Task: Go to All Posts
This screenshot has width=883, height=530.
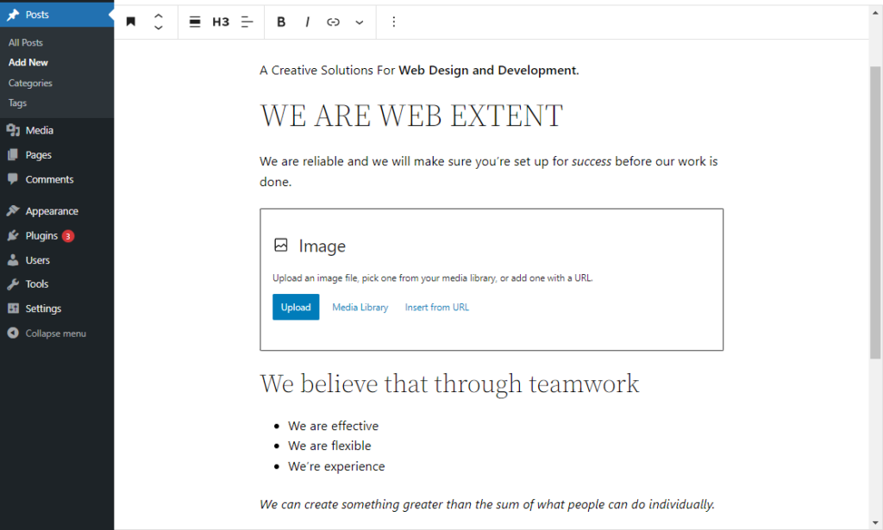Action: point(25,41)
